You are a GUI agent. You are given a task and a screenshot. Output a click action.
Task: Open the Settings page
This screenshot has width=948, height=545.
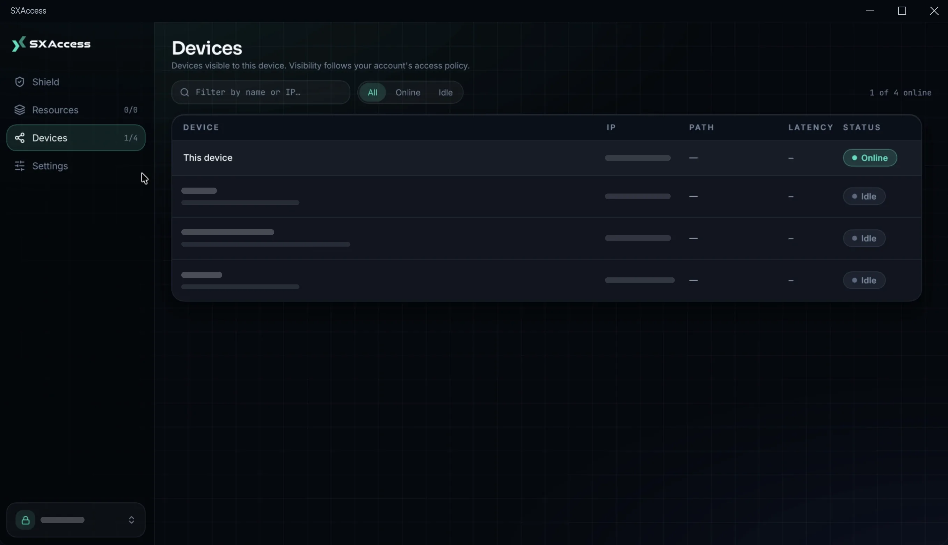(75, 166)
